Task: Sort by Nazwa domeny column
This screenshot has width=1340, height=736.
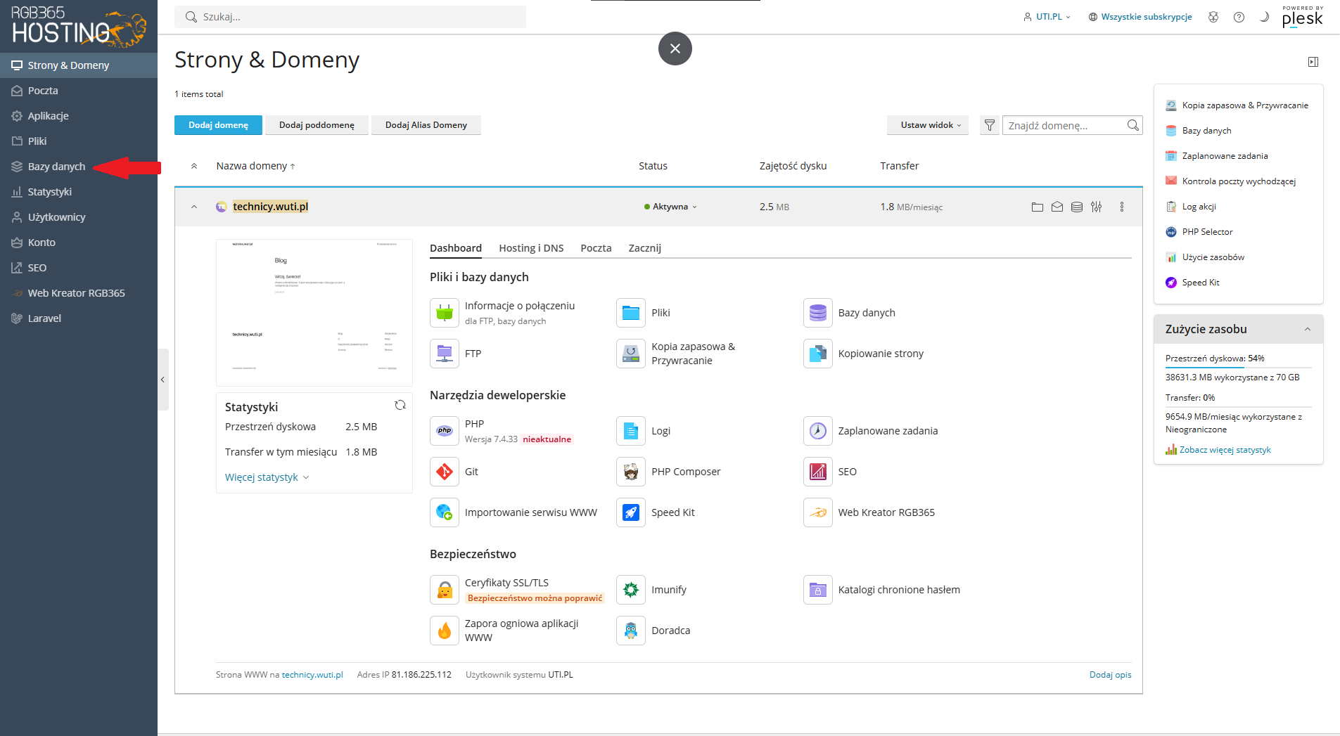Action: point(255,166)
